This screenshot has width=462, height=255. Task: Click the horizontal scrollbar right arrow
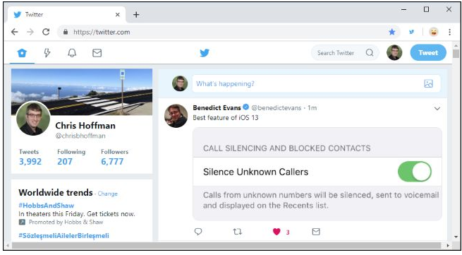point(448,245)
